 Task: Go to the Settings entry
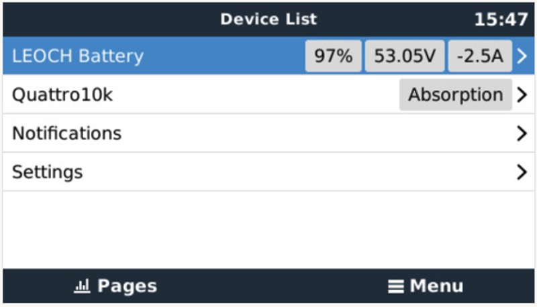(47, 172)
